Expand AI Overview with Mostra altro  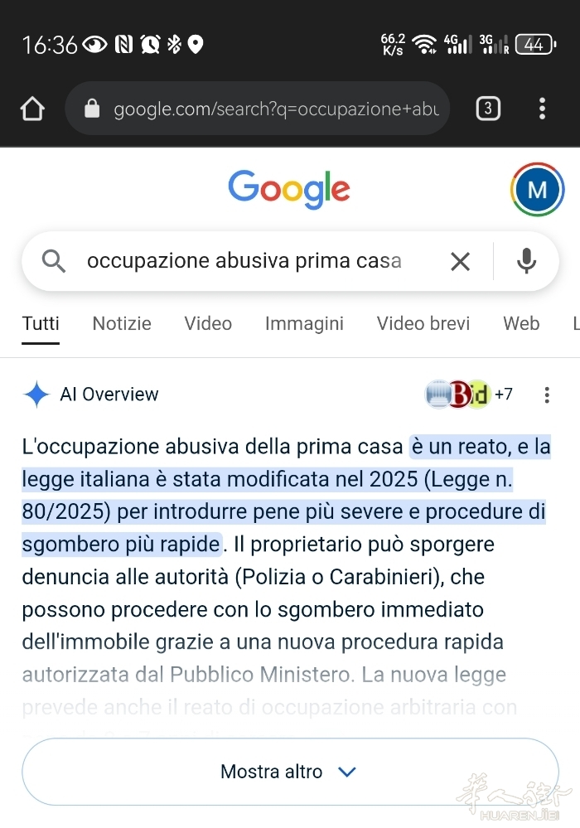click(290, 772)
